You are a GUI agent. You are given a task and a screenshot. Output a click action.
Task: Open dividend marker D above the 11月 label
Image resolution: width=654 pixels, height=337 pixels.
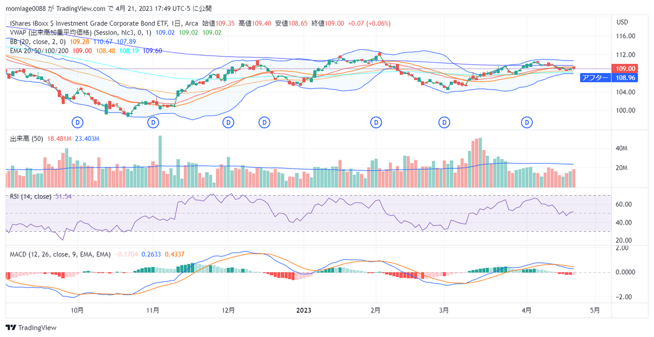[154, 123]
